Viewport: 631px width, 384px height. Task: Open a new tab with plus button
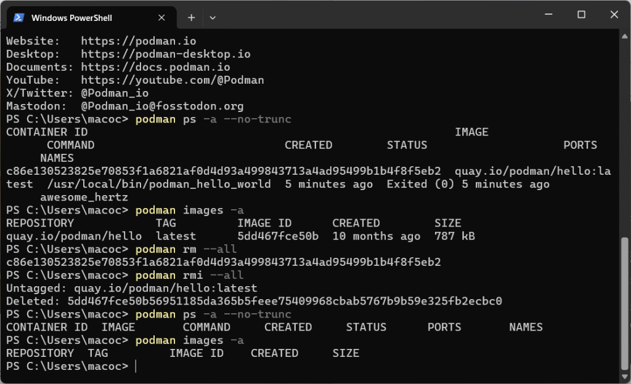(x=191, y=18)
